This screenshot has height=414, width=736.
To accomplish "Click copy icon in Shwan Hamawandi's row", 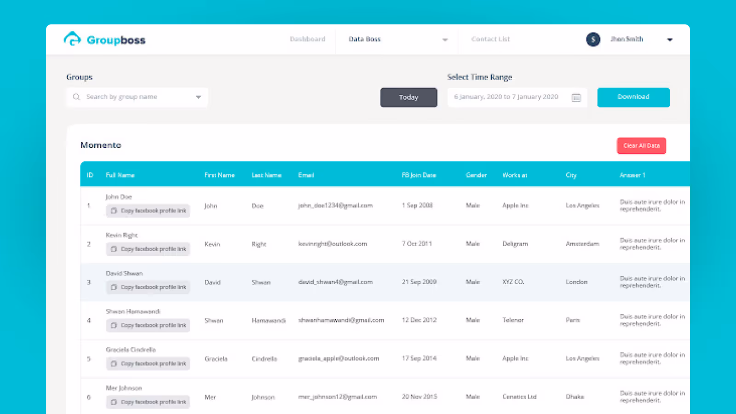I will [x=114, y=325].
